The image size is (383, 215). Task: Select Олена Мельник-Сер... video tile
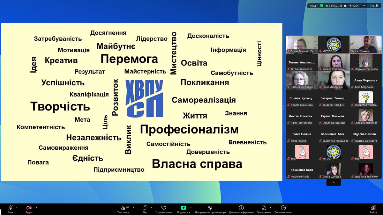pyautogui.click(x=302, y=44)
